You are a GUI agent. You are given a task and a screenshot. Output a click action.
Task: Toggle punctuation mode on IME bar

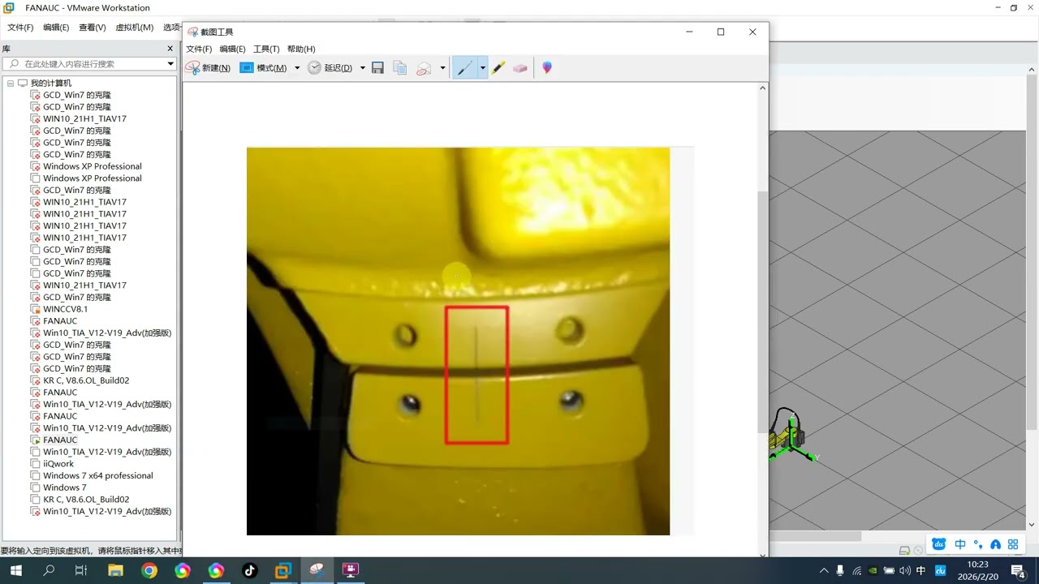tap(977, 544)
